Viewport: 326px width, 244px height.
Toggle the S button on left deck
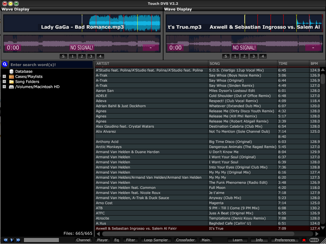63,56
